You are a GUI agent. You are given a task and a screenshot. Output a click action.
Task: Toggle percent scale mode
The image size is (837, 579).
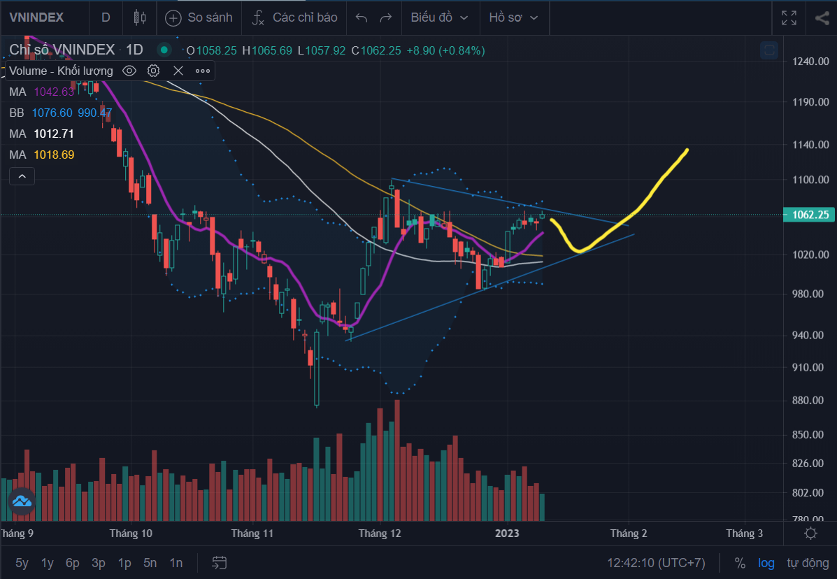(740, 563)
